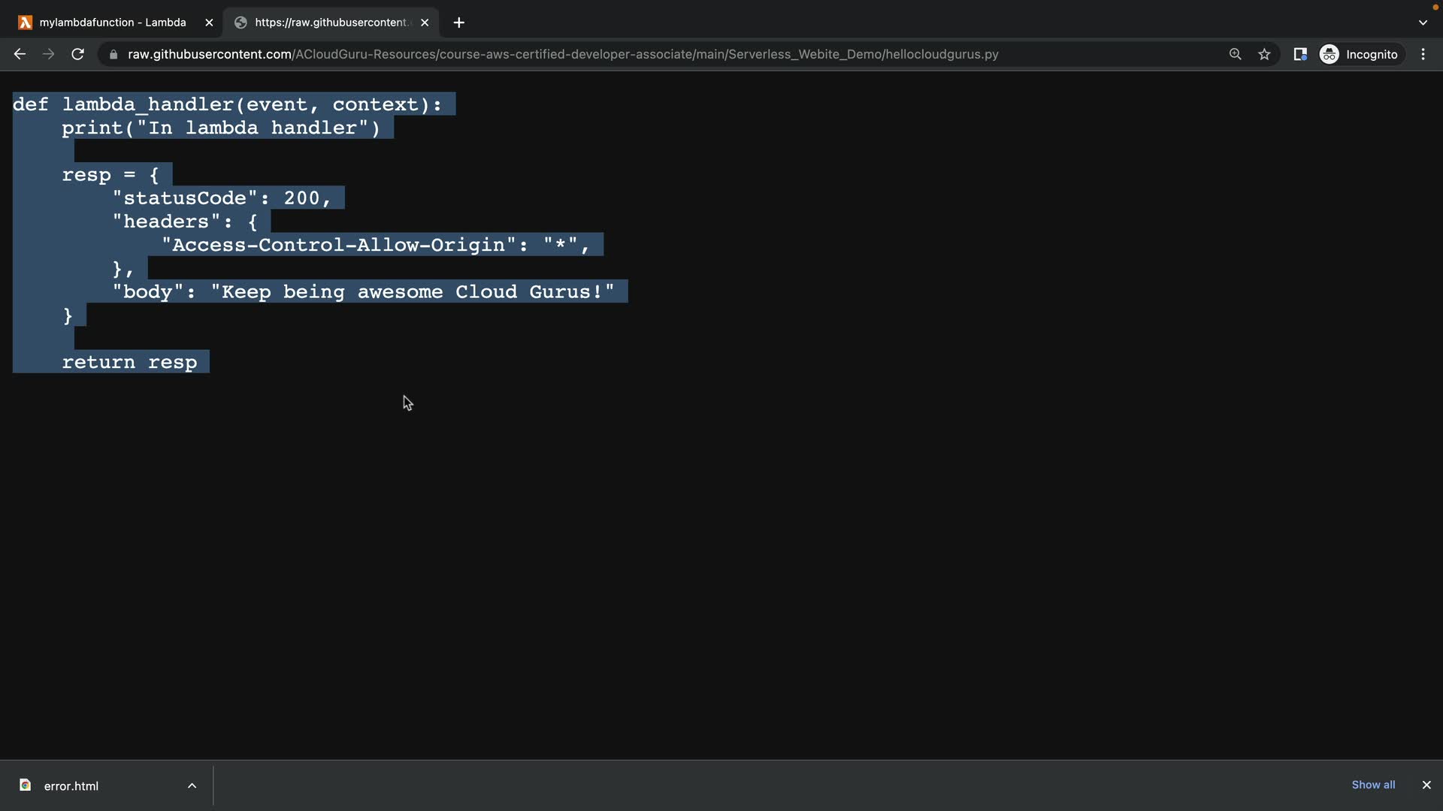Click Show all downloads link
The image size is (1443, 811).
pyautogui.click(x=1372, y=785)
